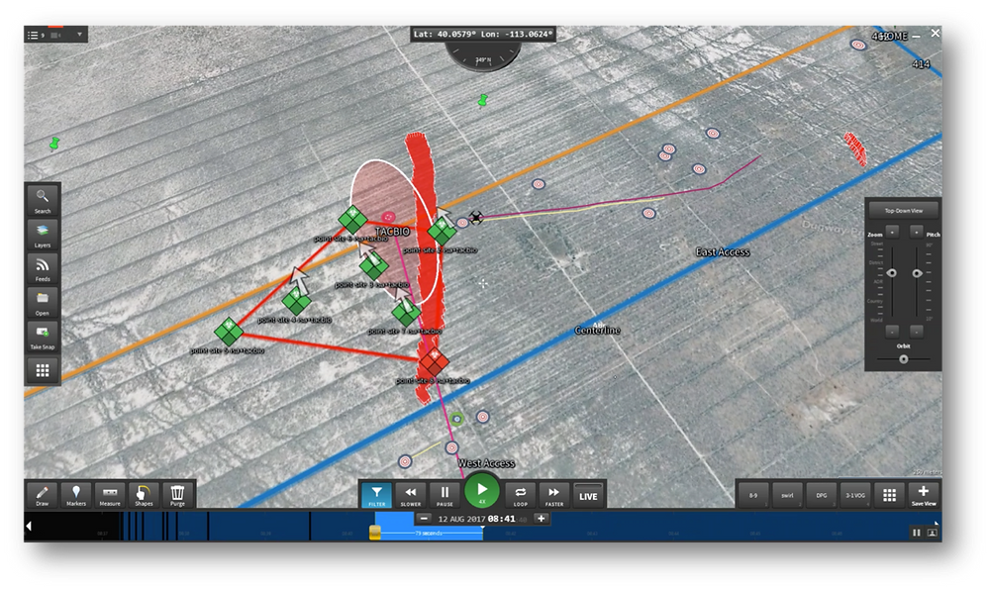
Task: Decrease time with the minus stepper
Action: [425, 519]
